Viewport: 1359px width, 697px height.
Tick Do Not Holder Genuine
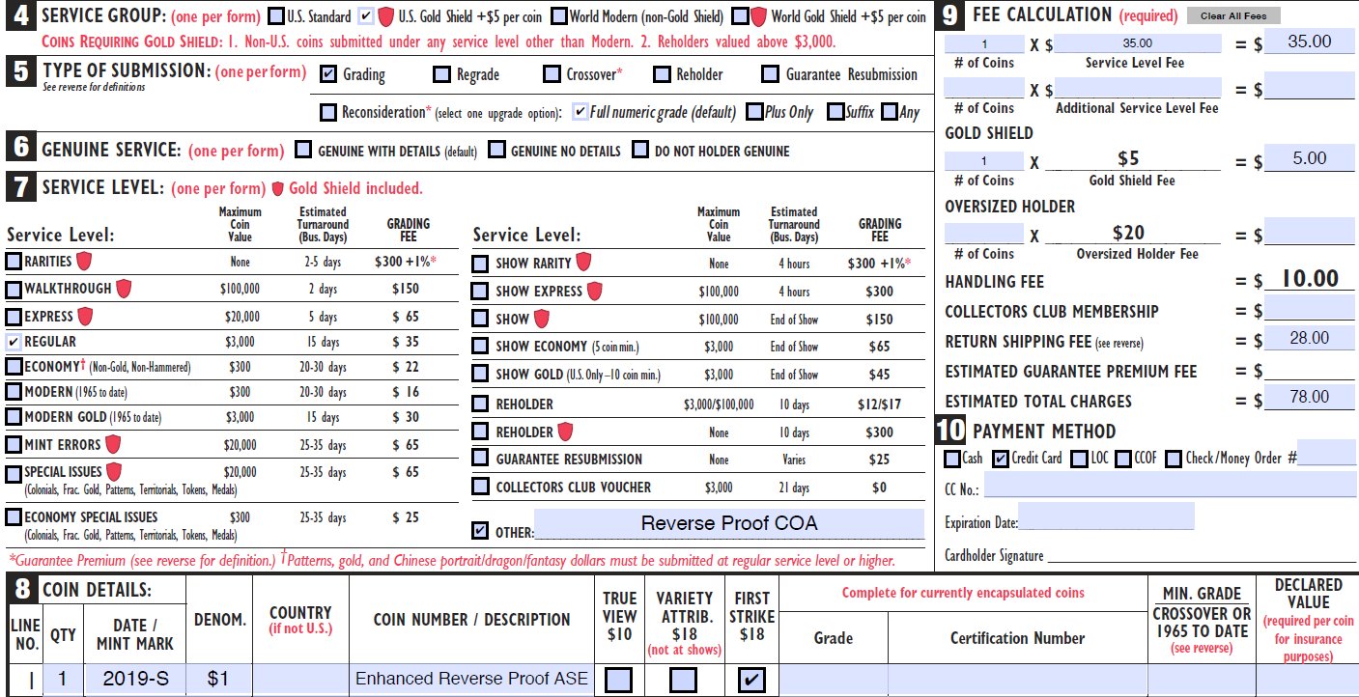click(640, 150)
